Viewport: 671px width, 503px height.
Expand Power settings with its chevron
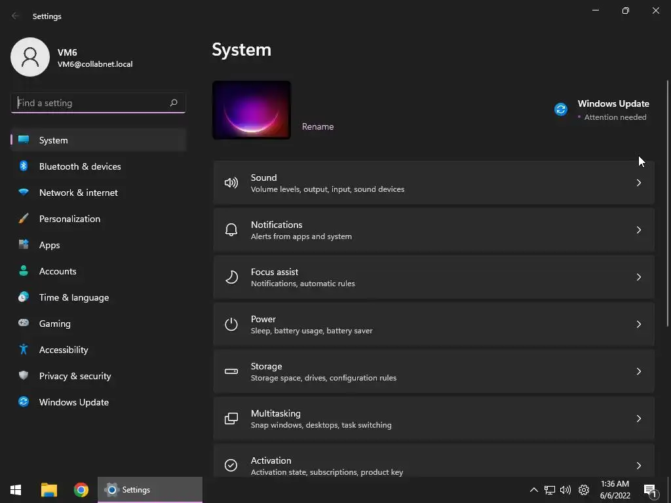(638, 324)
